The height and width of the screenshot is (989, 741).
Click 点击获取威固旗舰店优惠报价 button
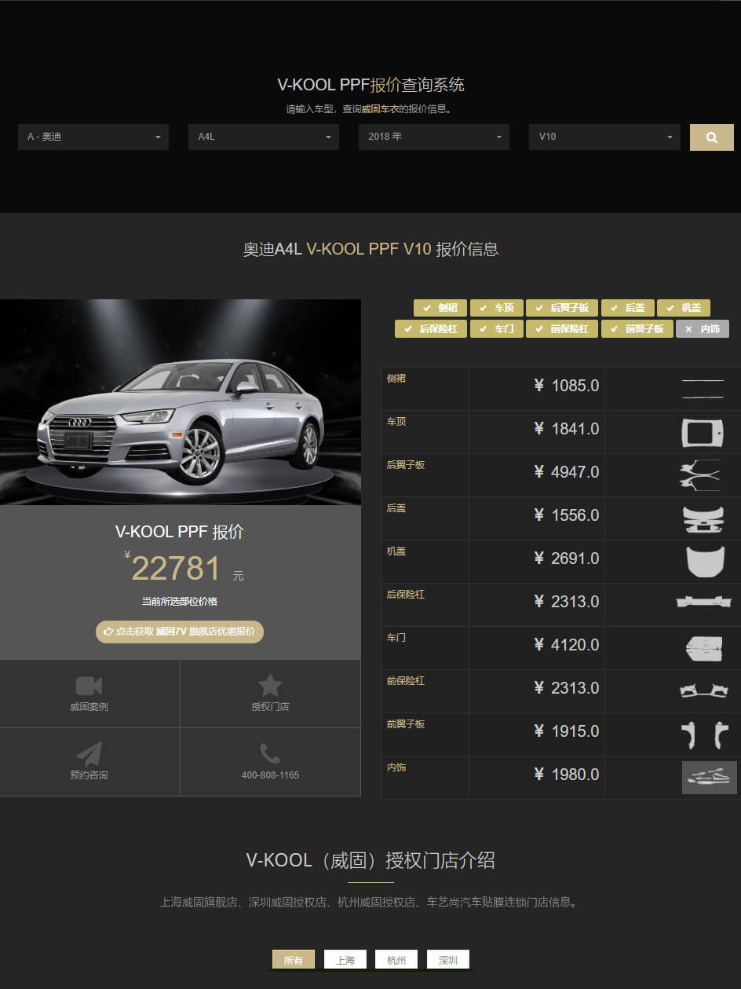pos(180,632)
